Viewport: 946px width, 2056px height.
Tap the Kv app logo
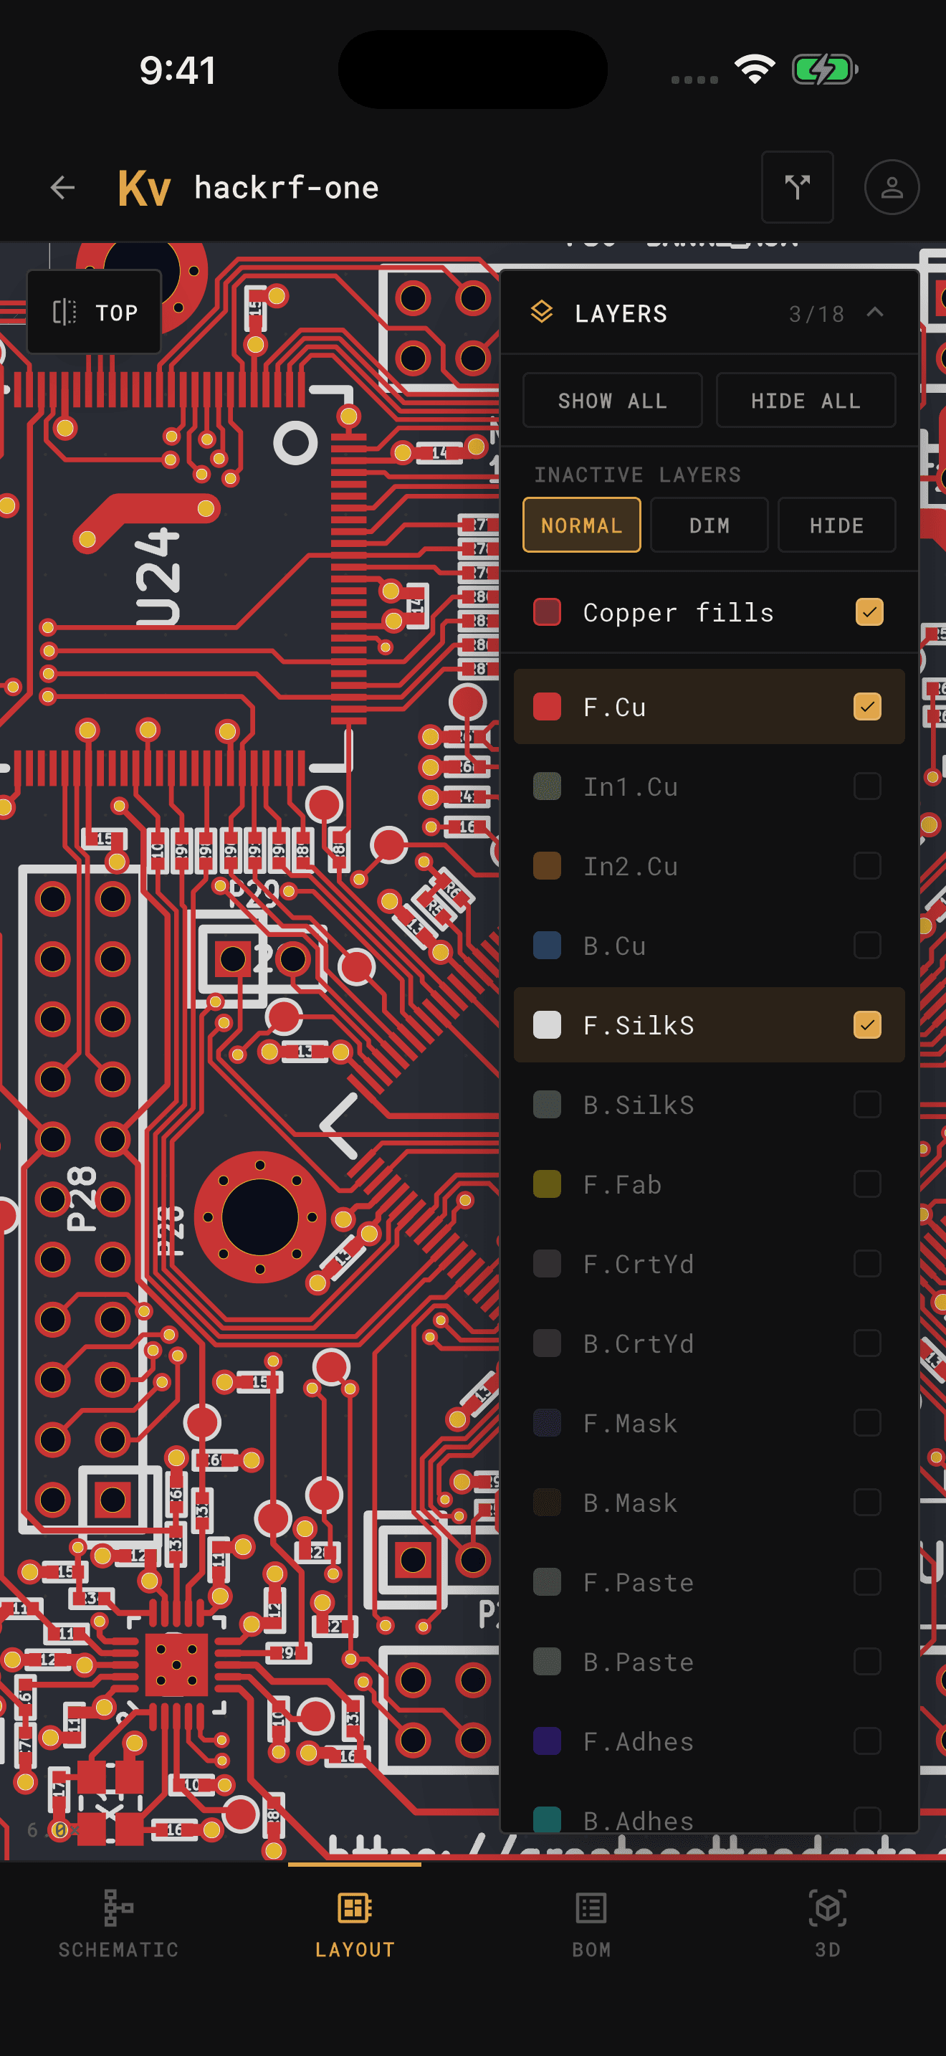144,189
